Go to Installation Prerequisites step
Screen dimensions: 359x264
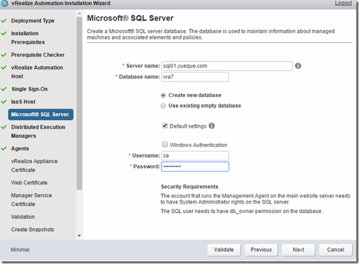point(28,38)
